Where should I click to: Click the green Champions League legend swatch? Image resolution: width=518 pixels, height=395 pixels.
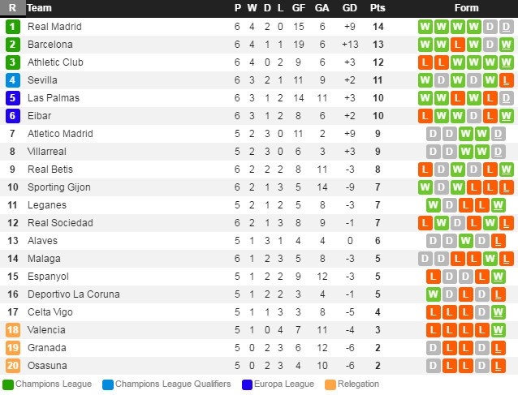pyautogui.click(x=8, y=384)
